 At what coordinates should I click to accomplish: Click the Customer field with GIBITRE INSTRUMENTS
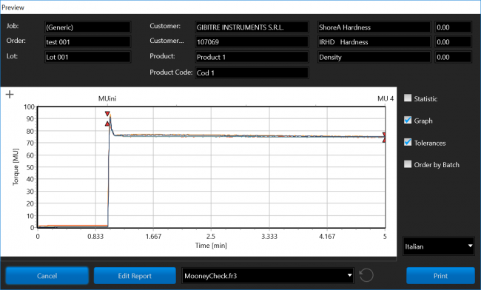click(x=252, y=27)
